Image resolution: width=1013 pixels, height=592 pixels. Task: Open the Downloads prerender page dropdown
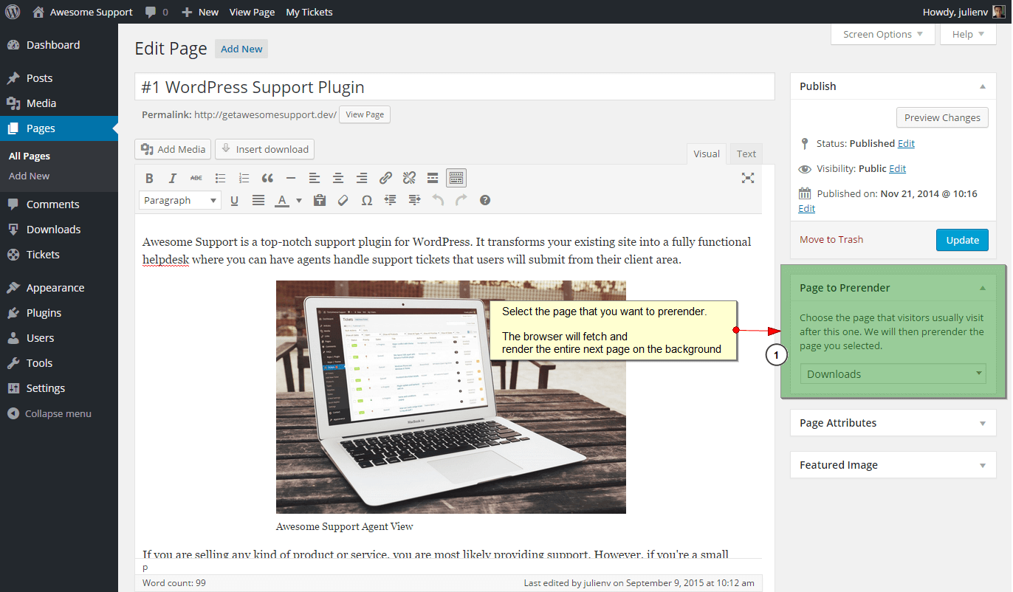pos(893,374)
